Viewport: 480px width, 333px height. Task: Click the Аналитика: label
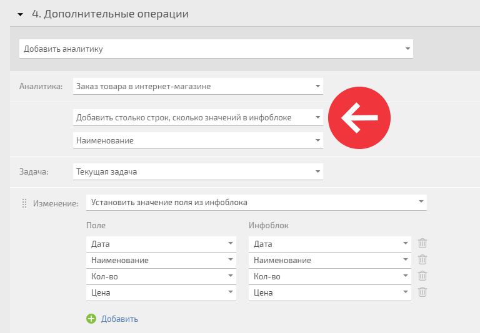click(41, 87)
